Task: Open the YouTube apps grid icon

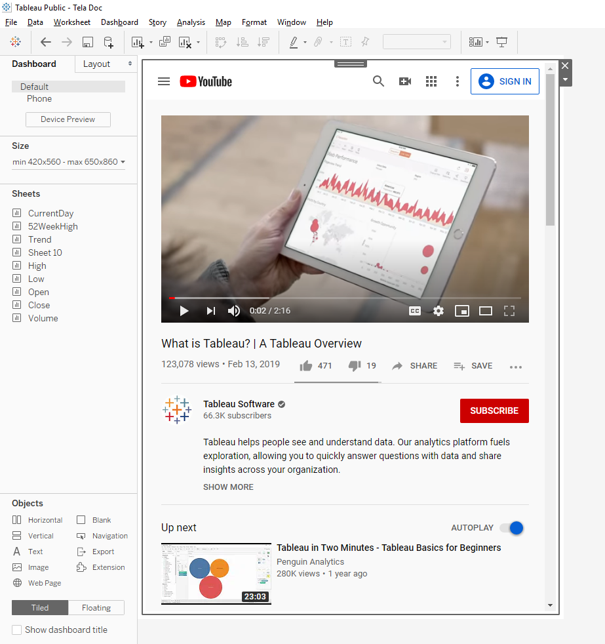Action: click(431, 81)
